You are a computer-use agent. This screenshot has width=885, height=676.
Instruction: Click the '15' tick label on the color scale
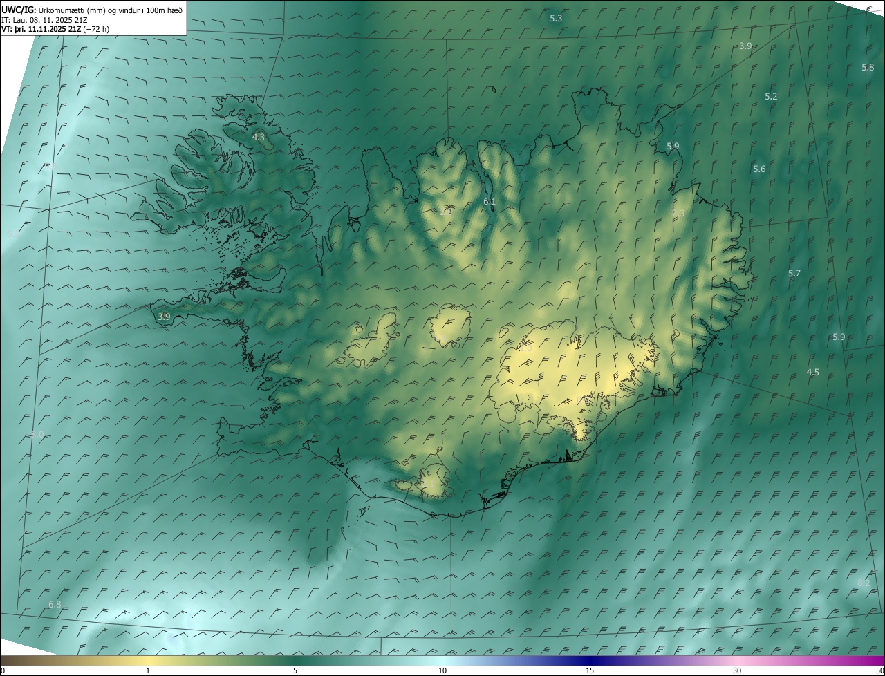pyautogui.click(x=590, y=670)
